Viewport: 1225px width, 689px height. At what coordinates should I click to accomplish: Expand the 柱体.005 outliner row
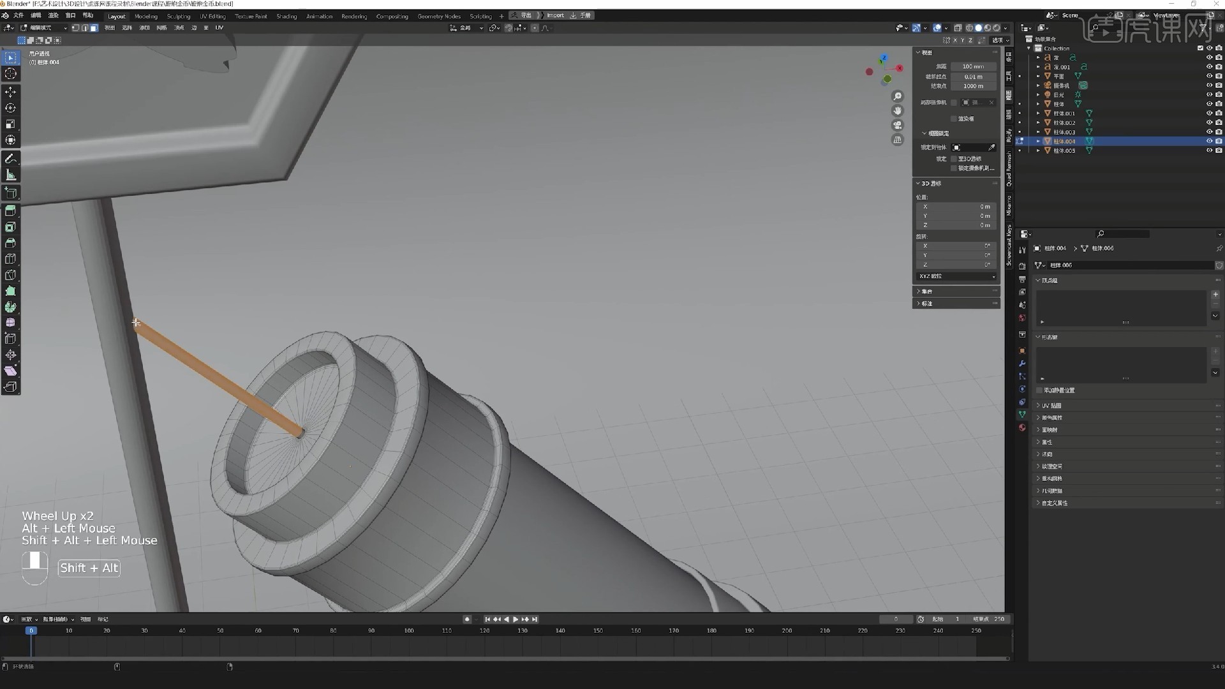pyautogui.click(x=1039, y=151)
